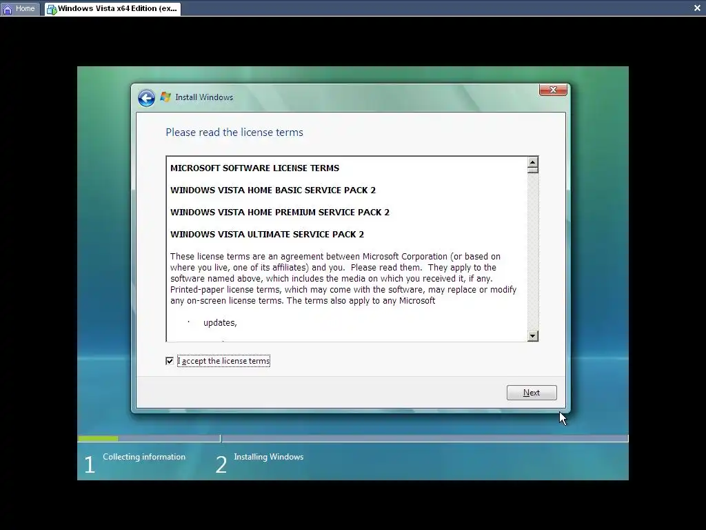Close the Install Windows dialog
This screenshot has height=530, width=706.
tap(553, 90)
